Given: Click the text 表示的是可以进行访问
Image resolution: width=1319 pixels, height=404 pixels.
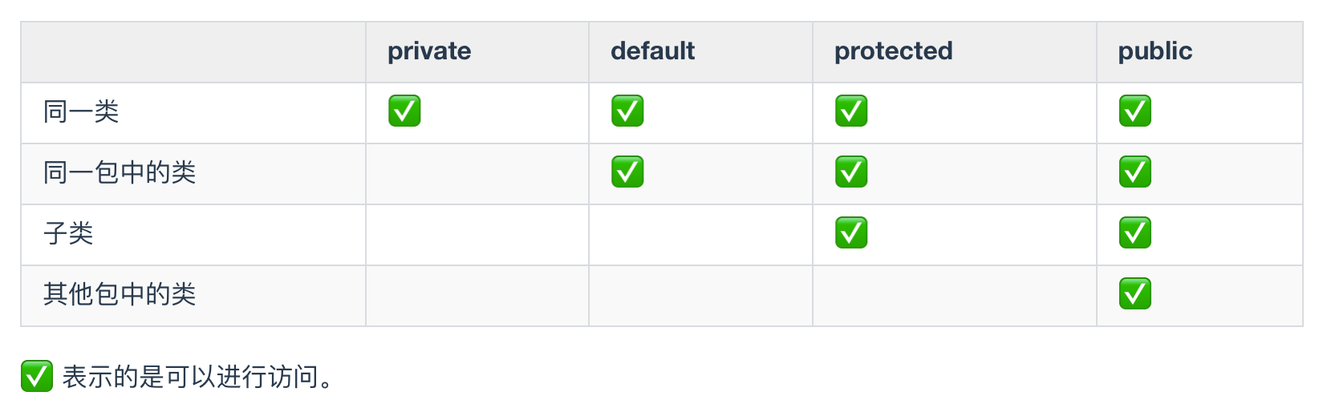Looking at the screenshot, I should [x=191, y=376].
